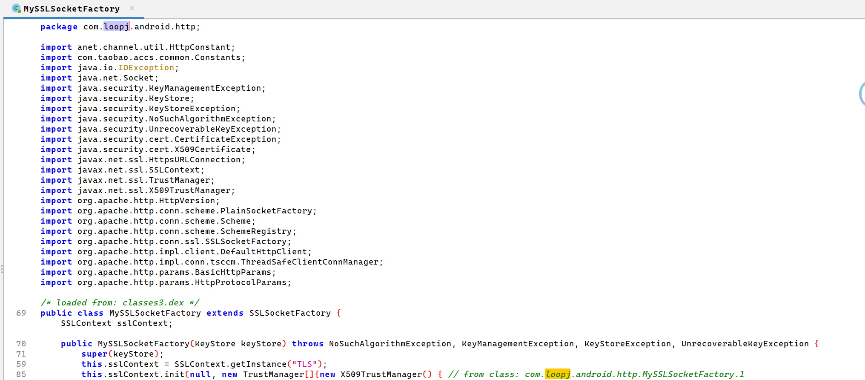Viewport: 865px width, 380px height.
Task: Close the MySSLSocketFactory tab
Action: (x=132, y=9)
